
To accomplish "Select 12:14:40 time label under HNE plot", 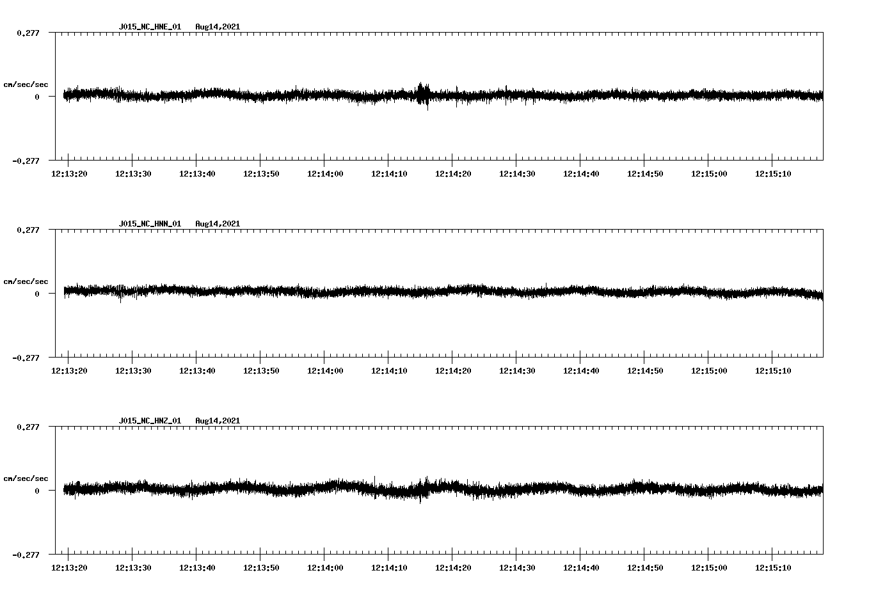I will tap(581, 173).
